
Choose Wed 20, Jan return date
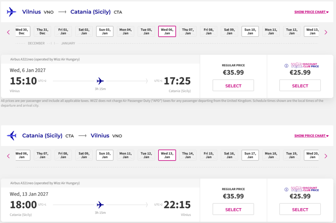click(312, 155)
